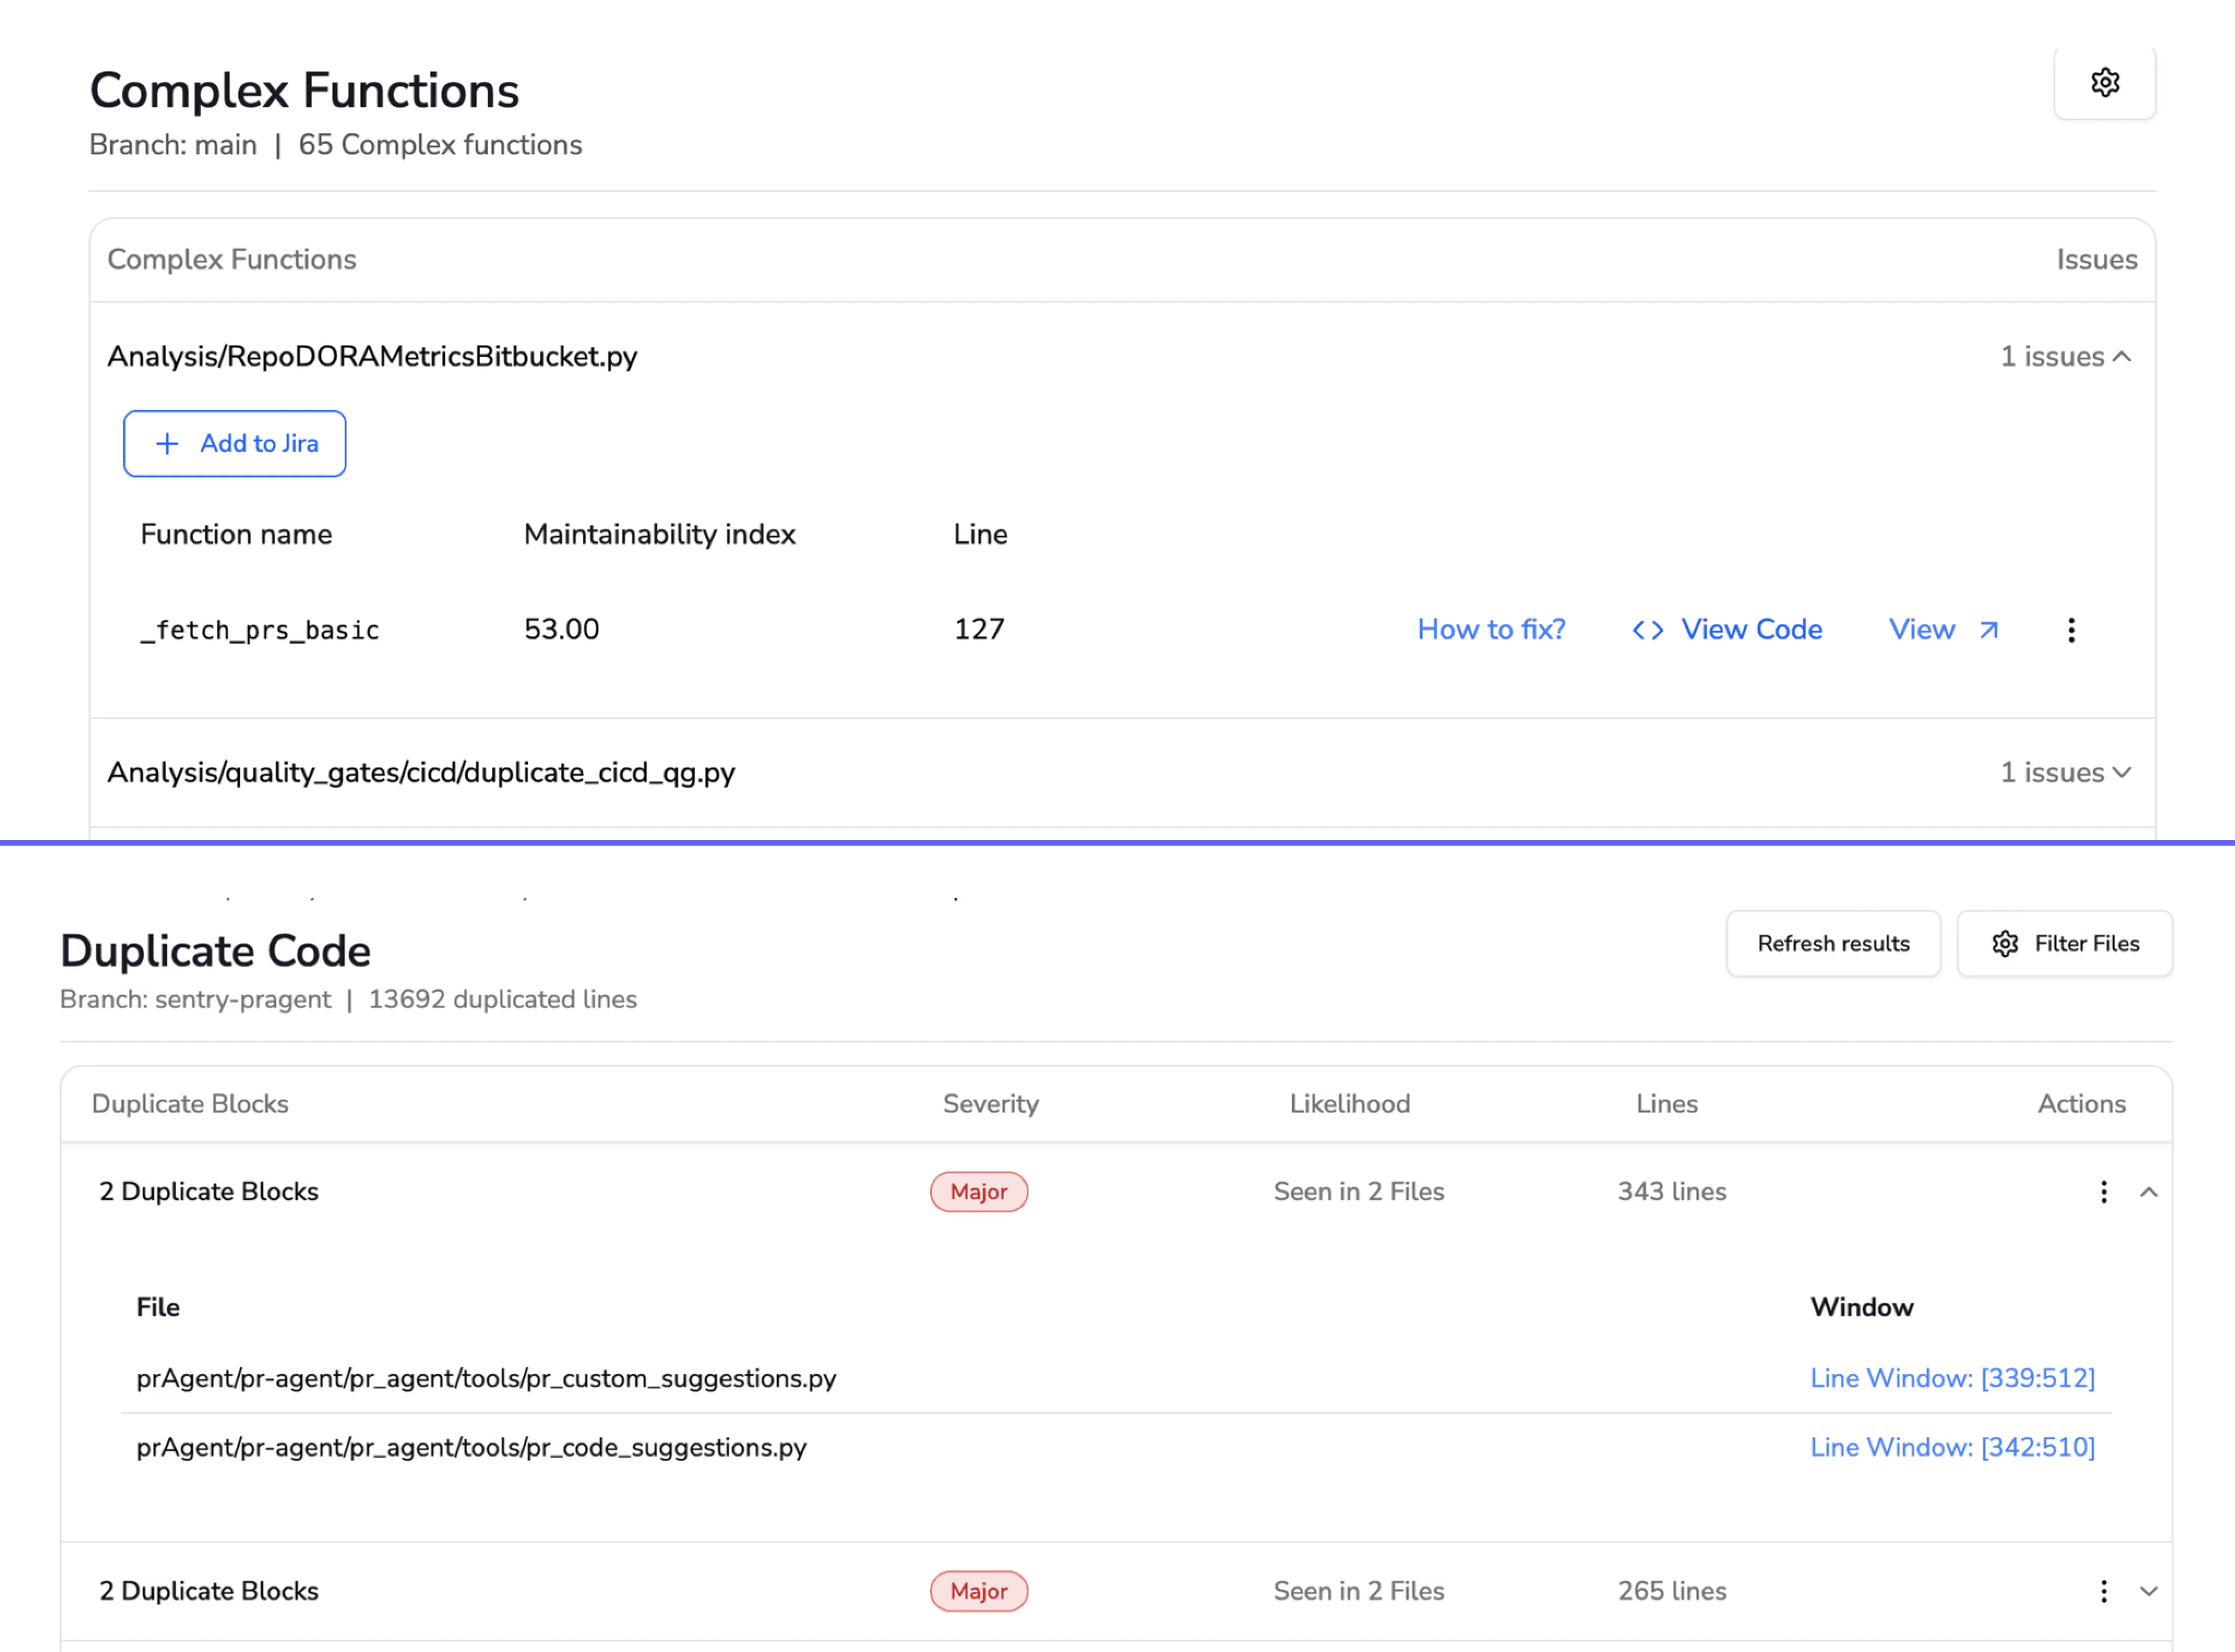The height and width of the screenshot is (1652, 2235).
Task: Click the Severity column header
Action: (990, 1104)
